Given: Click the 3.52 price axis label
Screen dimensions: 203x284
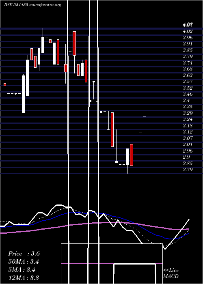Looking at the screenshot, I should click(188, 88).
